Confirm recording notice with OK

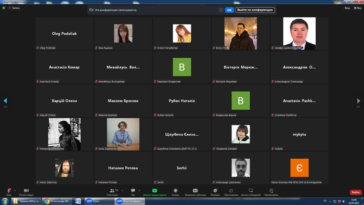point(229,10)
